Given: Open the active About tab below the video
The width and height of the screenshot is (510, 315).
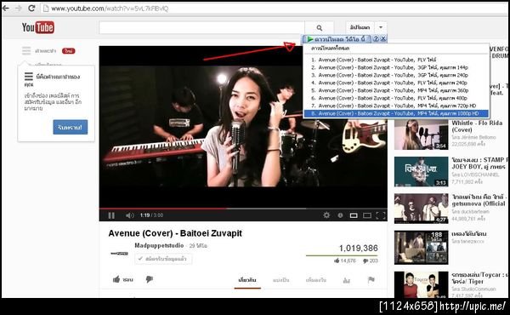Looking at the screenshot, I should [247, 280].
